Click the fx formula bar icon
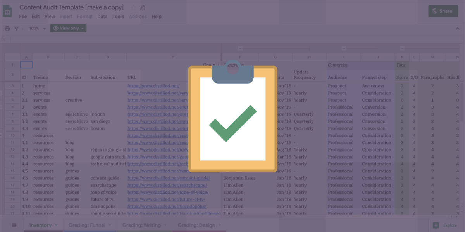The image size is (465, 232). point(4,39)
